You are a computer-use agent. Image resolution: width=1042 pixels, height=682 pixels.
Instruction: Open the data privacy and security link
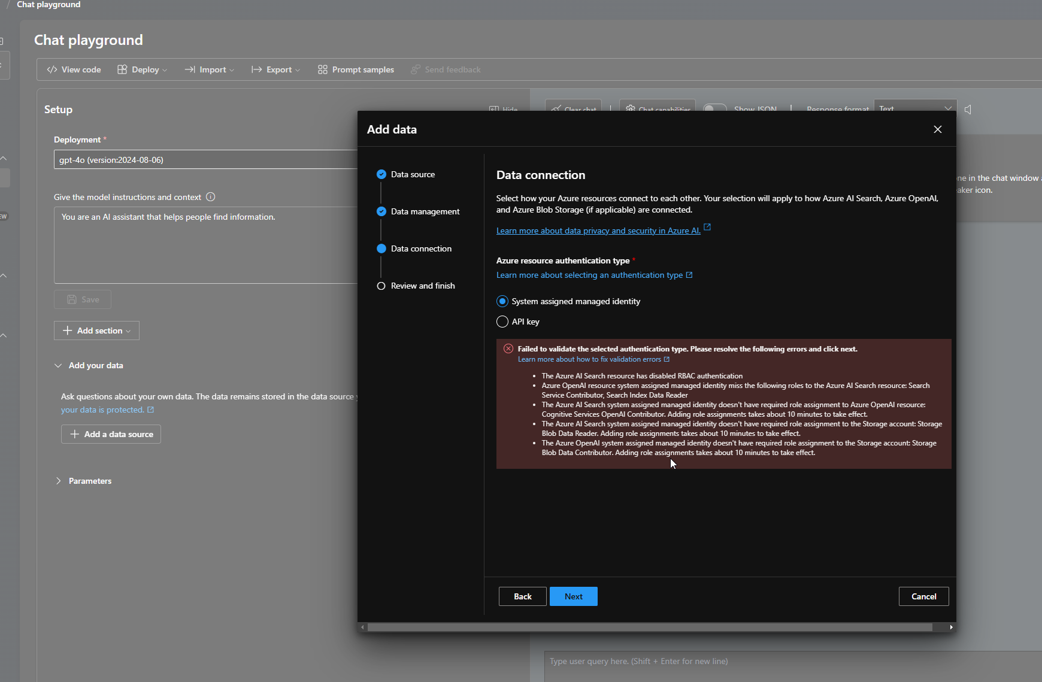pos(598,230)
